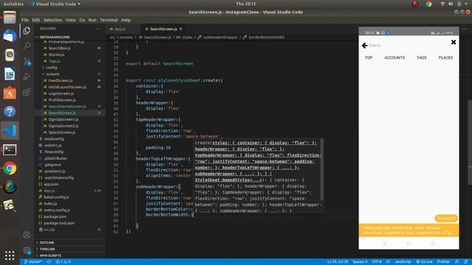Image resolution: width=472 pixels, height=265 pixels.
Task: Open the Files app from dock
Action: coord(10,18)
